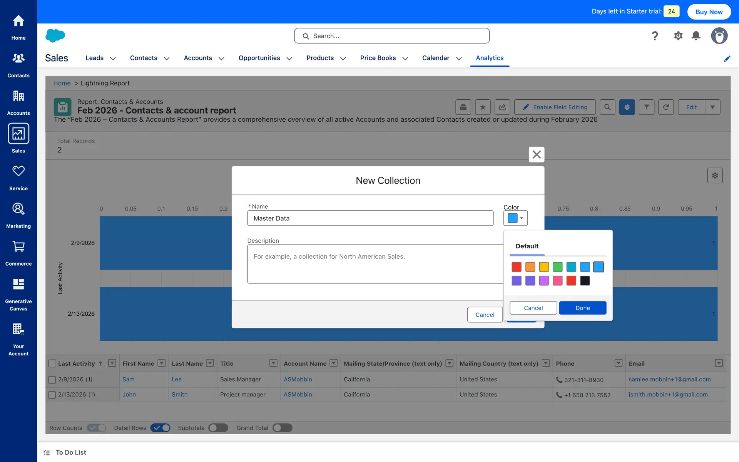739x462 pixels.
Task: Pick the green color swatch
Action: pos(557,267)
